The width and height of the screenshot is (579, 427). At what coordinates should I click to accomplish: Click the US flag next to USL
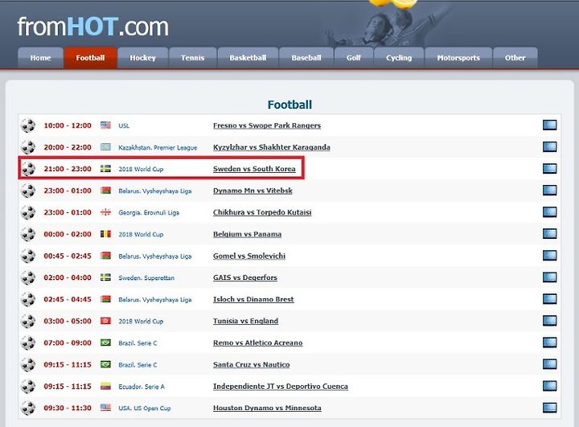coord(105,125)
